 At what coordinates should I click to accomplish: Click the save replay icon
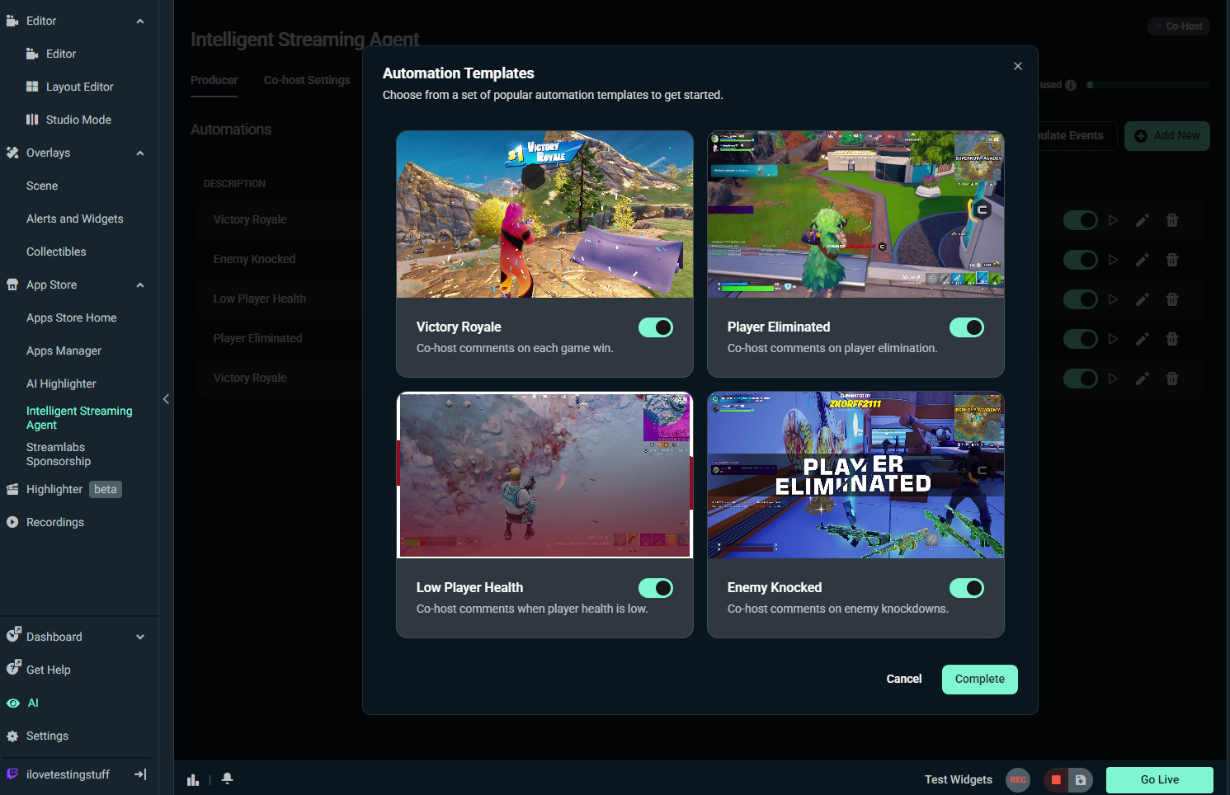(1081, 779)
